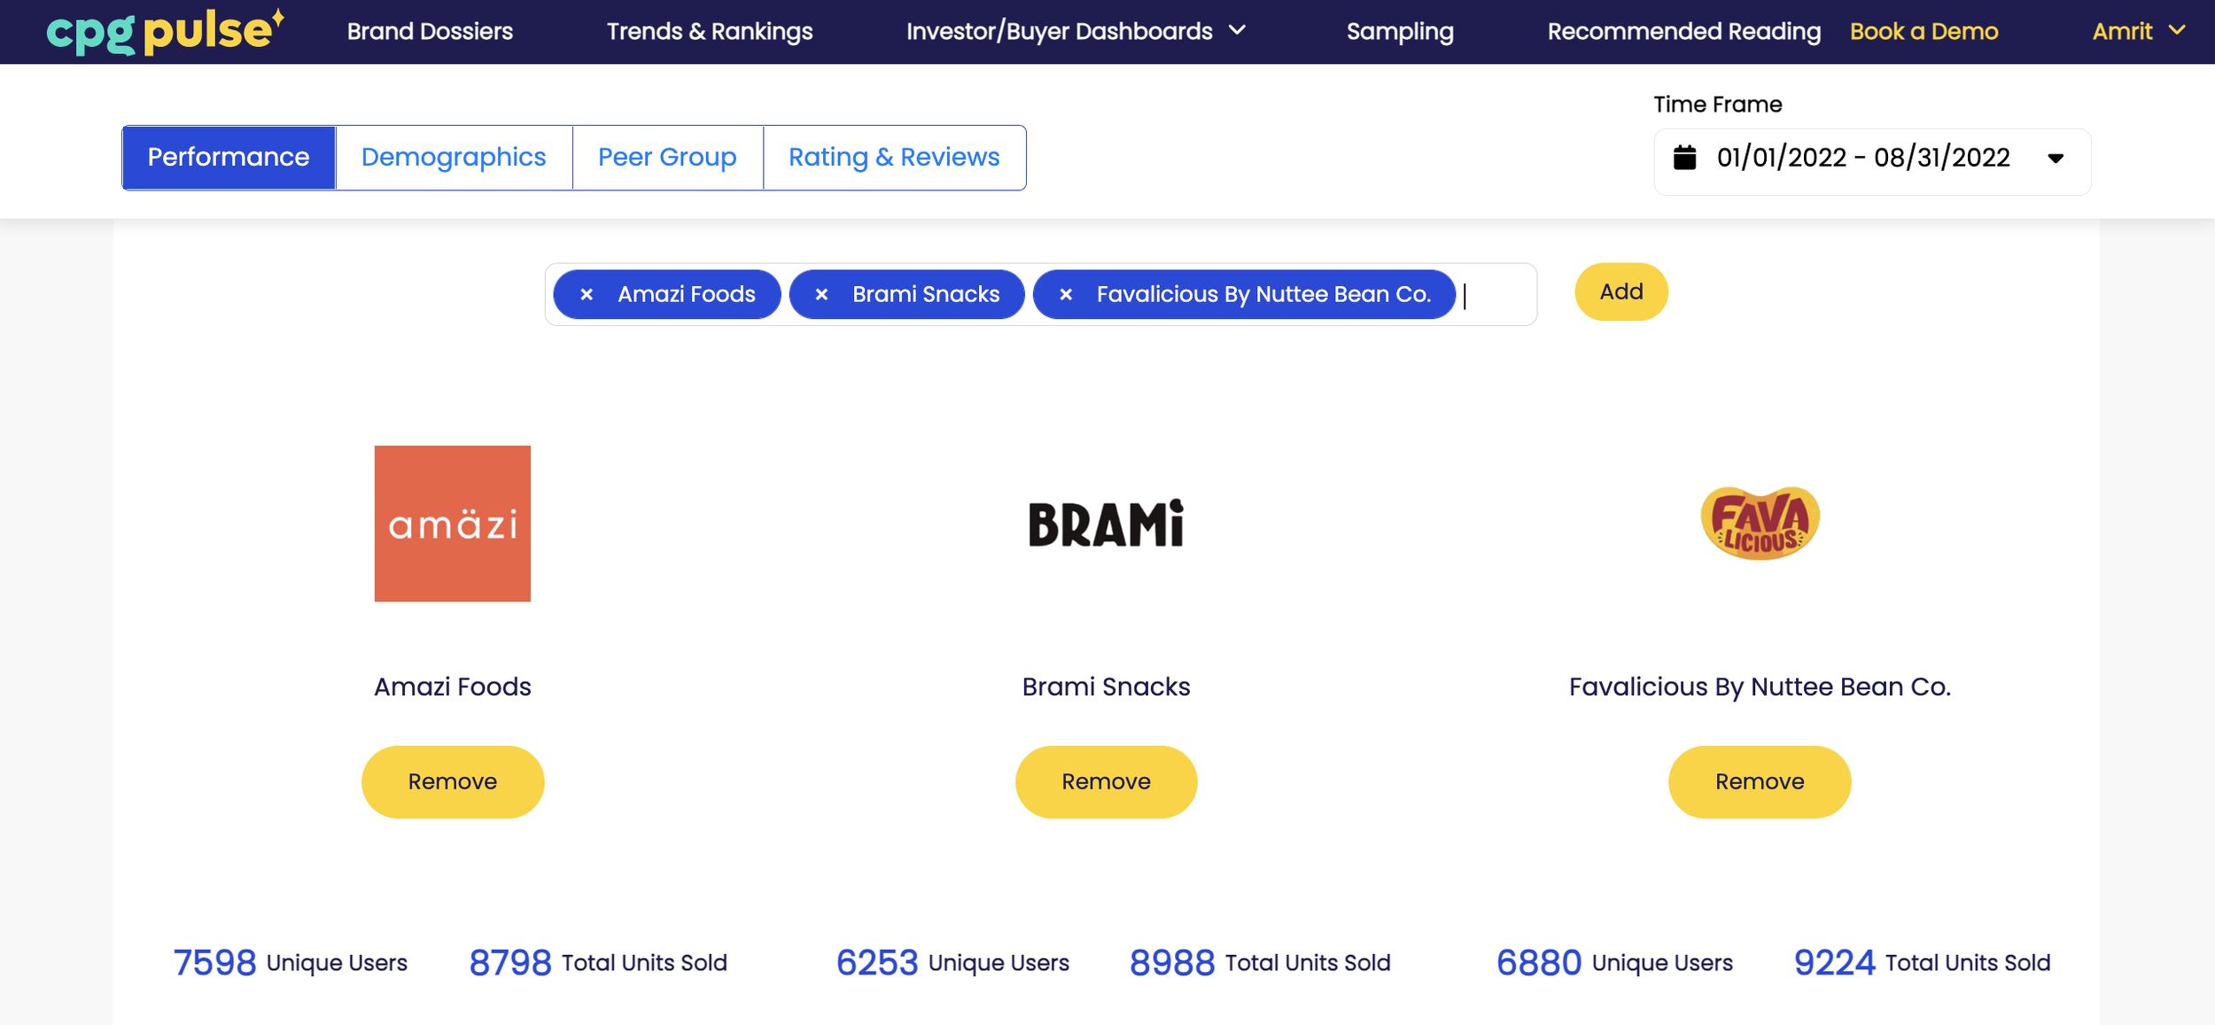
Task: Switch to the Peer Group tab
Action: 667,157
